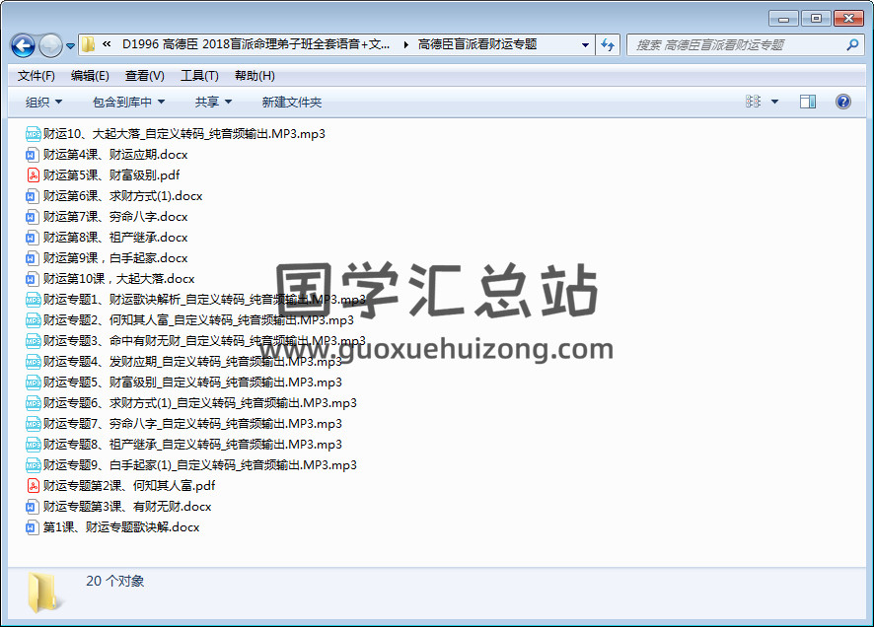This screenshot has height=627, width=874.
Task: Toggle the preview pane icon
Action: tap(808, 102)
